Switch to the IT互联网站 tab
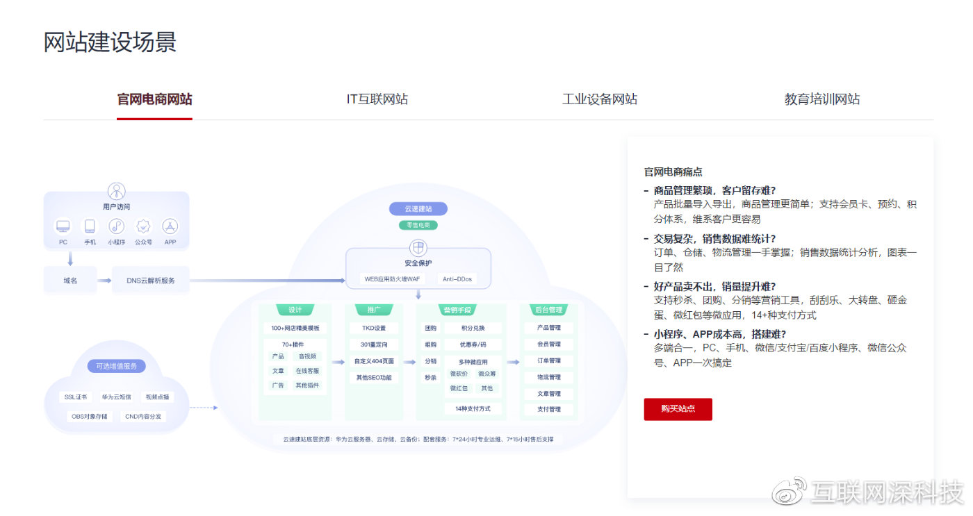The width and height of the screenshot is (973, 516). click(x=377, y=99)
